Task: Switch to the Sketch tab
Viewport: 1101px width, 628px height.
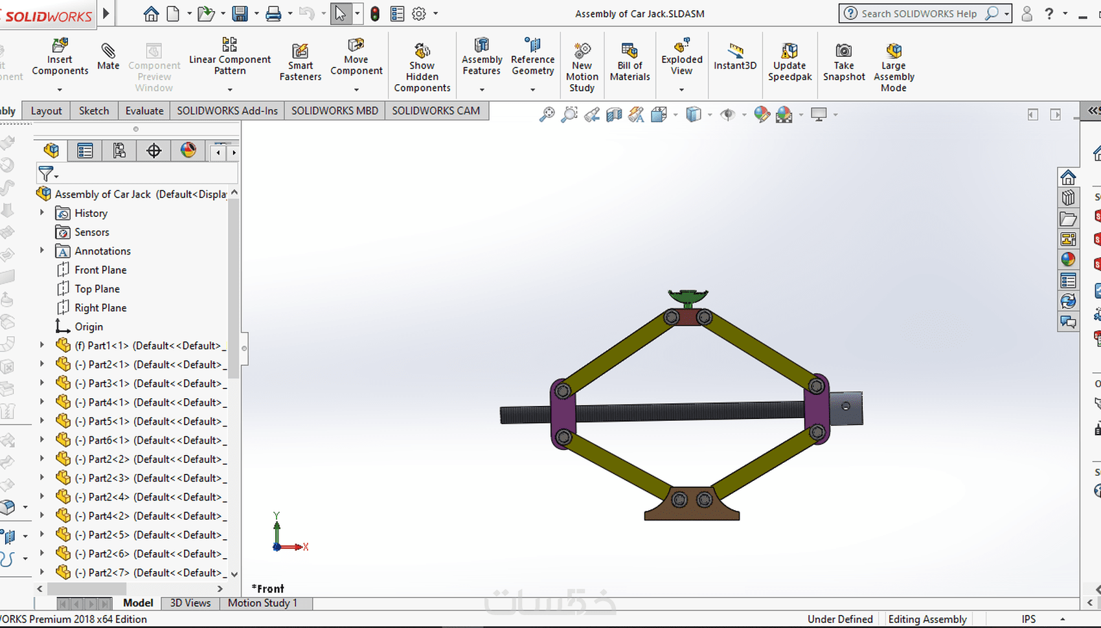Action: (94, 111)
